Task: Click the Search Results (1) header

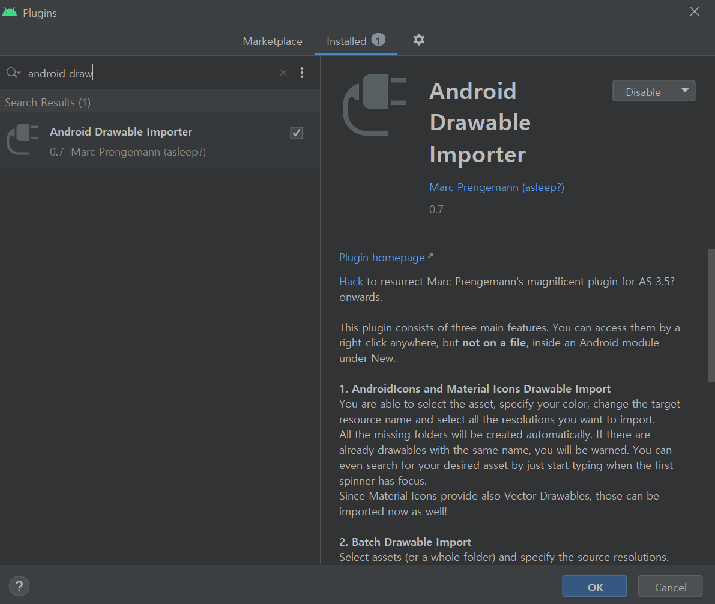Action: tap(48, 103)
